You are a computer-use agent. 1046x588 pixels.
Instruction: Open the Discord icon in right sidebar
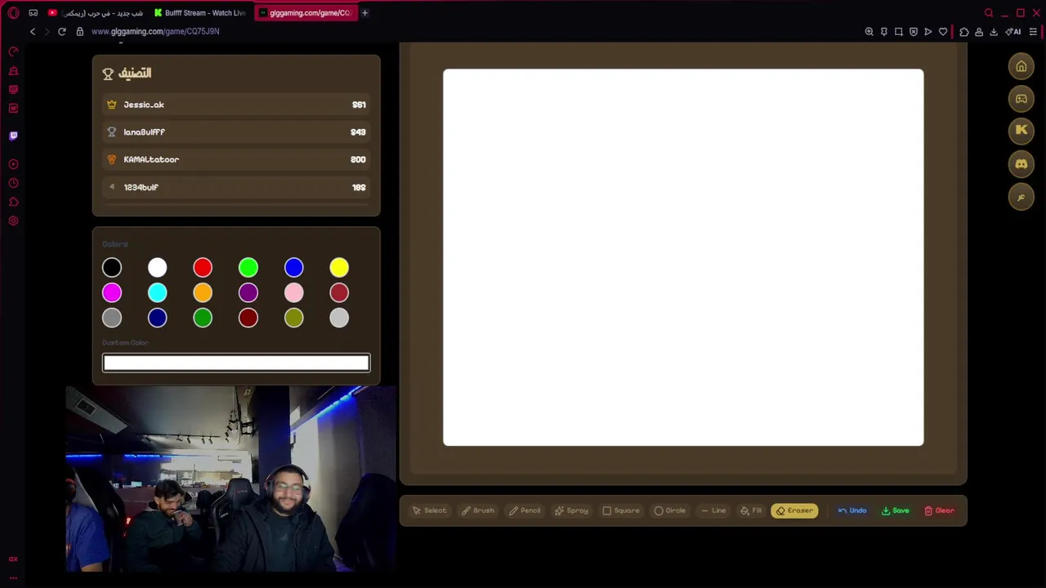point(1021,164)
